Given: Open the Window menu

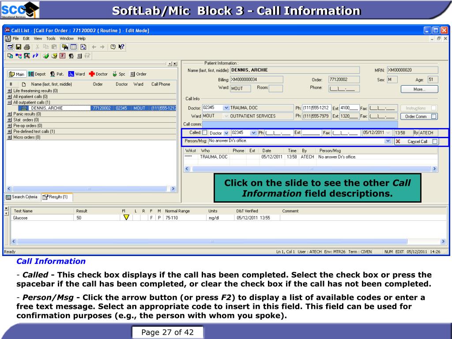Looking at the screenshot, I should point(67,38).
